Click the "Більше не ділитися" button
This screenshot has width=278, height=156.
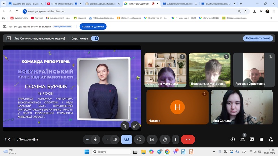(93, 26)
